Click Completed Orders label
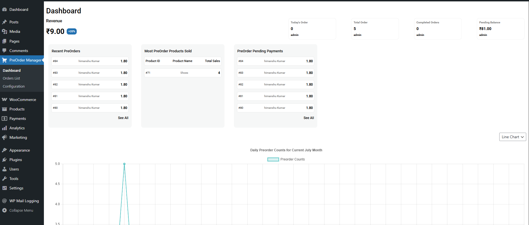 (x=428, y=23)
